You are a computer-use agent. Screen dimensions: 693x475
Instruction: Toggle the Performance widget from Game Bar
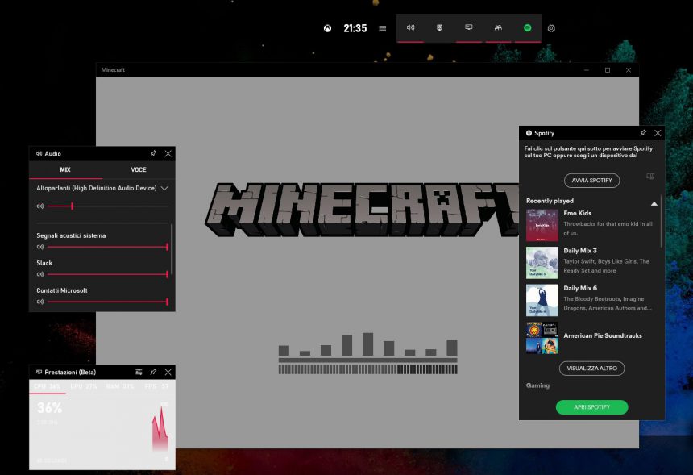pyautogui.click(x=468, y=27)
